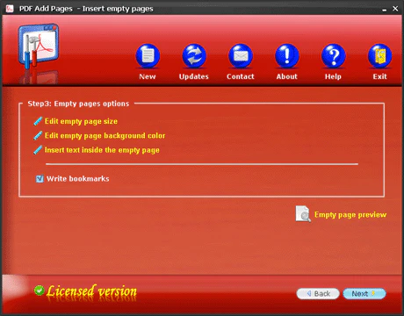This screenshot has height=316, width=404.
Task: Click pencil icon beside Edit empty page size
Action: pos(38,121)
